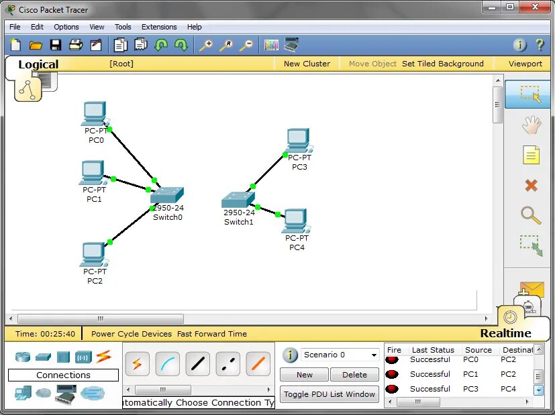This screenshot has height=415, width=555.
Task: Open the View menu
Action: click(x=97, y=27)
